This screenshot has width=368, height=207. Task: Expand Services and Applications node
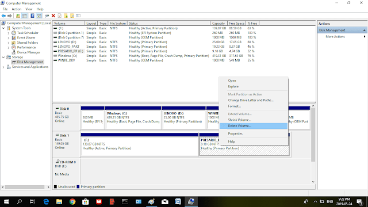(3, 67)
